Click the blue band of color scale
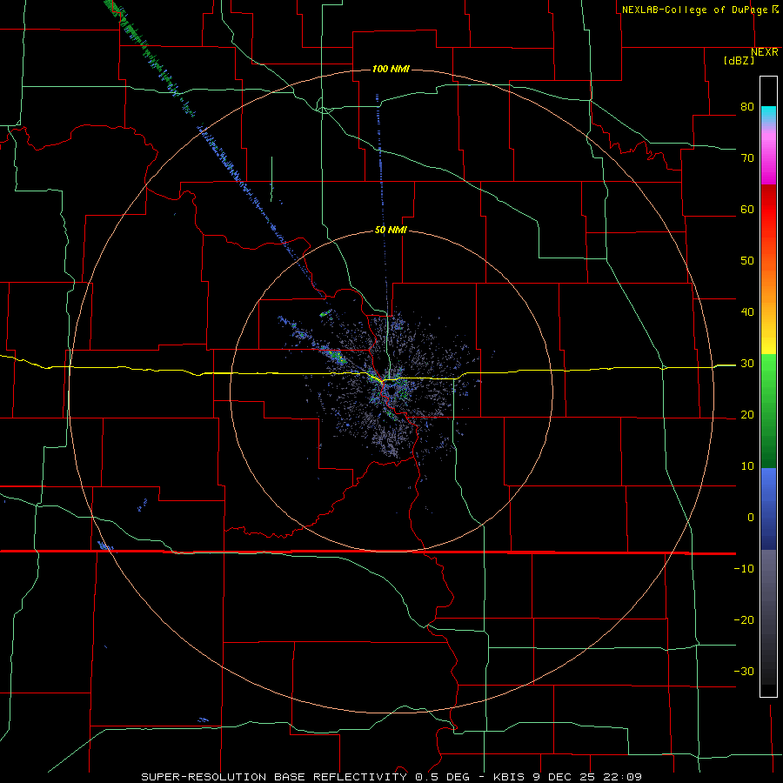The image size is (783, 783). [768, 509]
